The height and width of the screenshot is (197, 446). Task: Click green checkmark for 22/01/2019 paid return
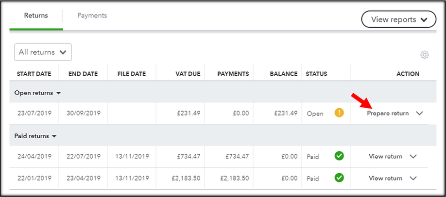(x=339, y=178)
